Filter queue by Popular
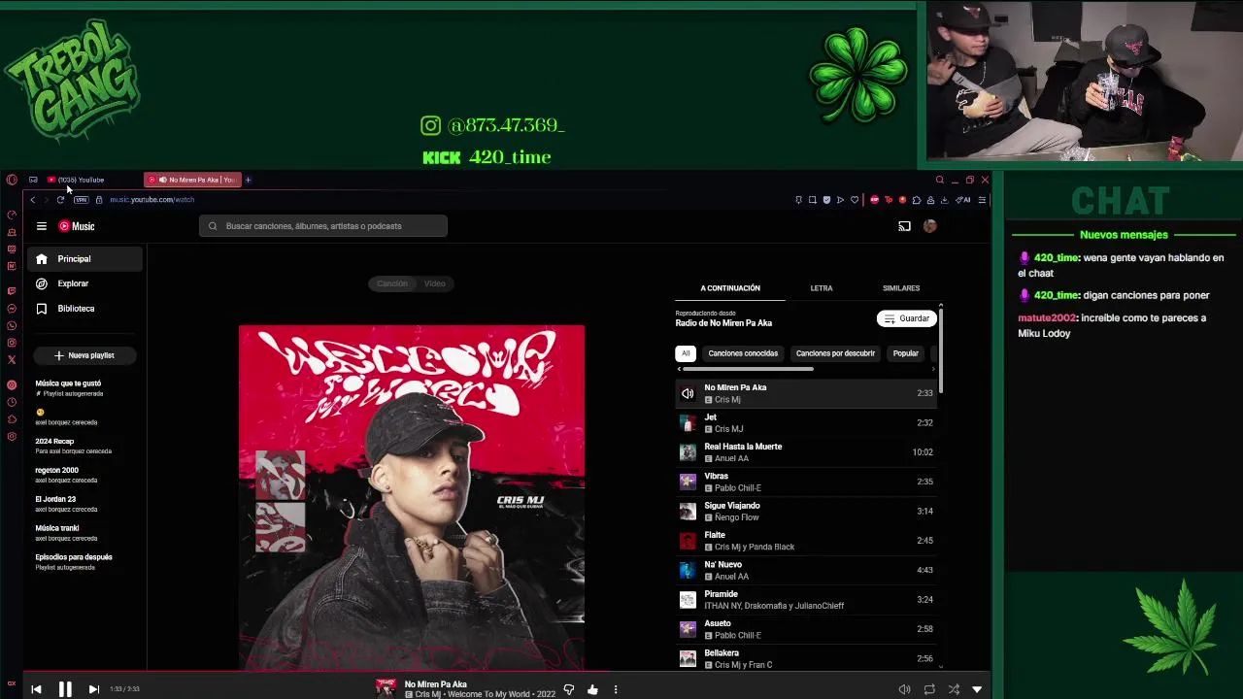The image size is (1243, 699). (905, 353)
